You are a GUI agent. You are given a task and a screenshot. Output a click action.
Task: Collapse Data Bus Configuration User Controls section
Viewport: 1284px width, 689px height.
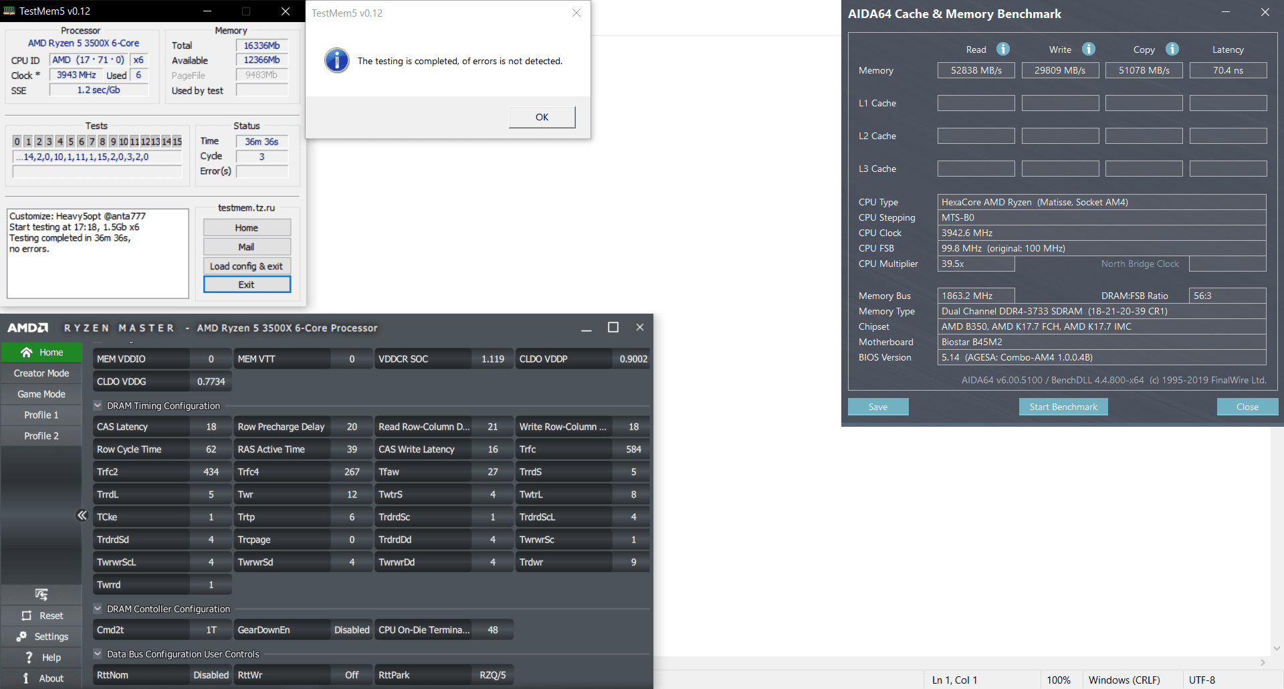pos(98,654)
